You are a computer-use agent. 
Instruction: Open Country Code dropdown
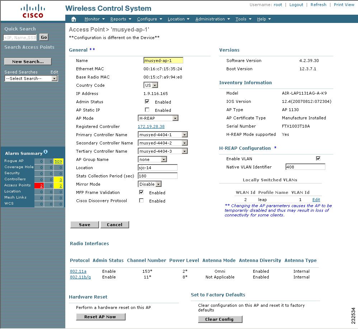tap(151, 85)
